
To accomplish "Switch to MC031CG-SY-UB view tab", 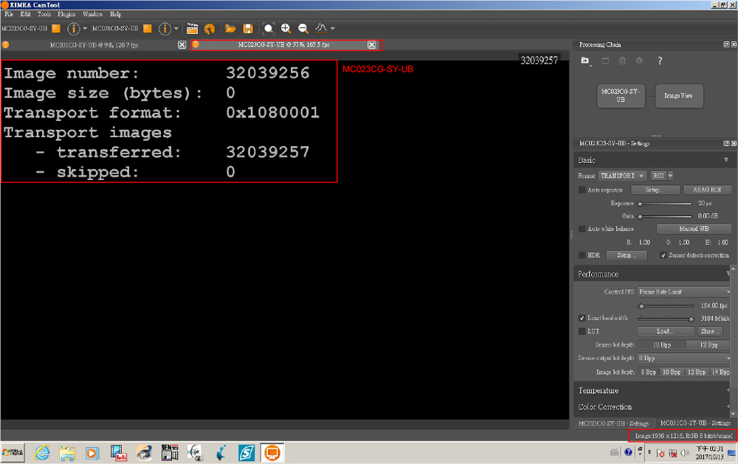I will [x=94, y=45].
